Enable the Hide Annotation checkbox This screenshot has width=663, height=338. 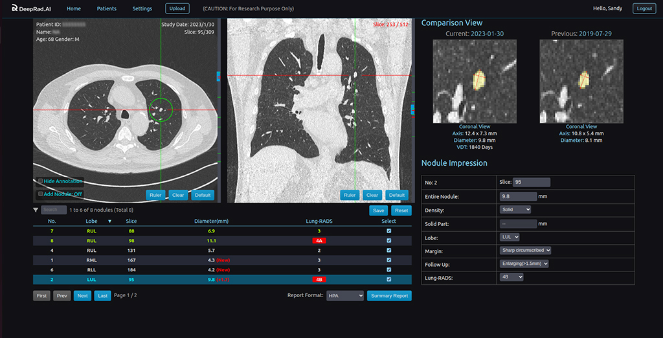pos(41,181)
